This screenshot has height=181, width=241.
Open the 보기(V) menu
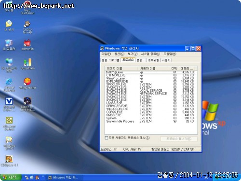click(133, 54)
